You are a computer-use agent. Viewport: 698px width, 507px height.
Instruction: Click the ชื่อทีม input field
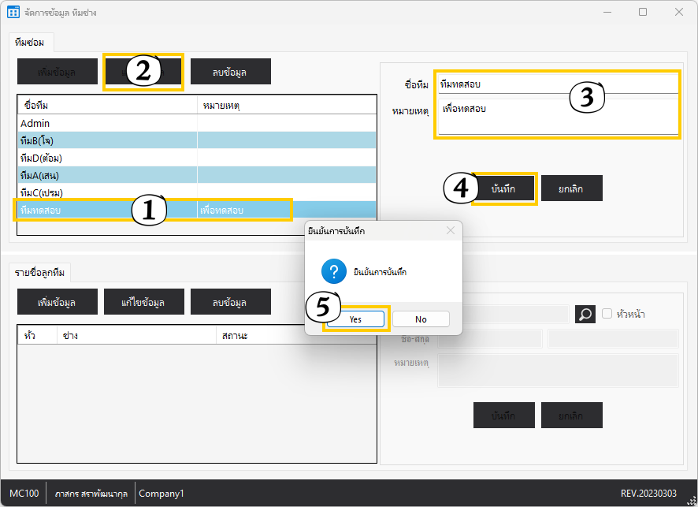click(x=558, y=84)
